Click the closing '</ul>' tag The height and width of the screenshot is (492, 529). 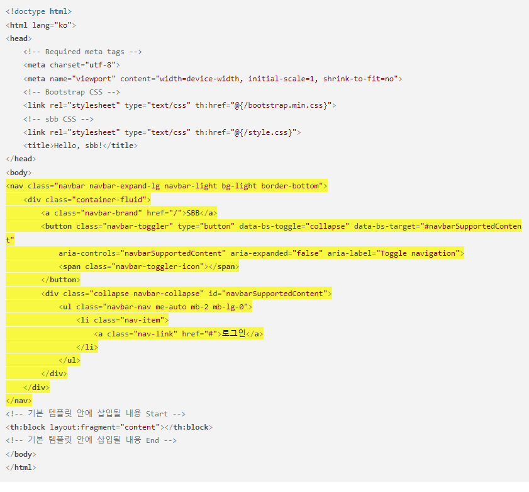(69, 360)
